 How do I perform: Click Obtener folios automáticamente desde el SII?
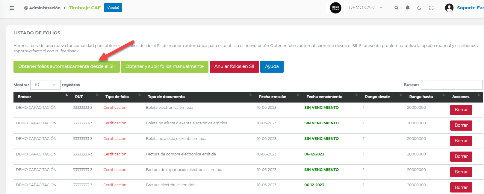tap(66, 67)
